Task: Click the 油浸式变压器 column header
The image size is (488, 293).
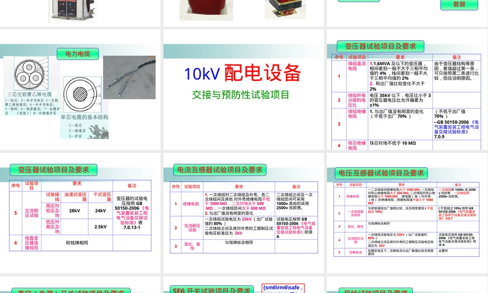Action: pyautogui.click(x=75, y=197)
